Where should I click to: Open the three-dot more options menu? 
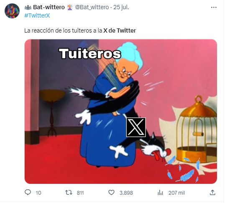point(214,7)
